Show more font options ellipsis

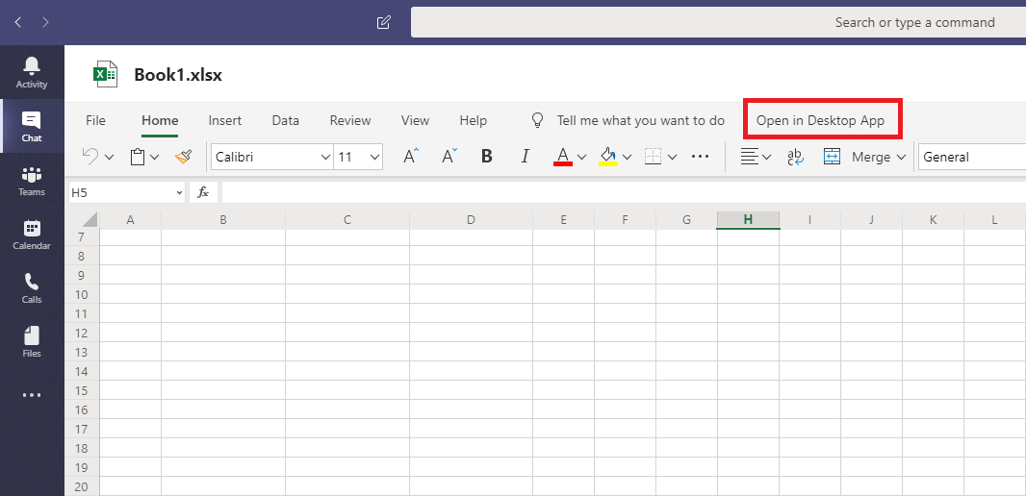(x=700, y=157)
